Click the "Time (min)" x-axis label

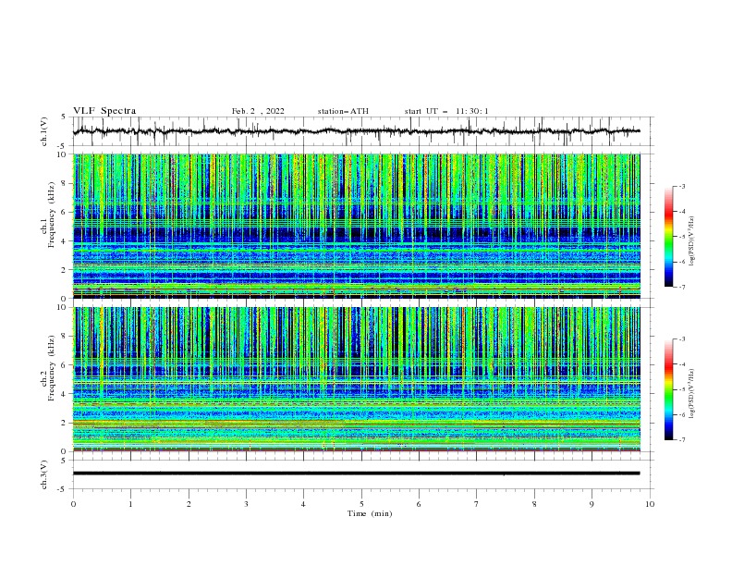click(x=370, y=513)
